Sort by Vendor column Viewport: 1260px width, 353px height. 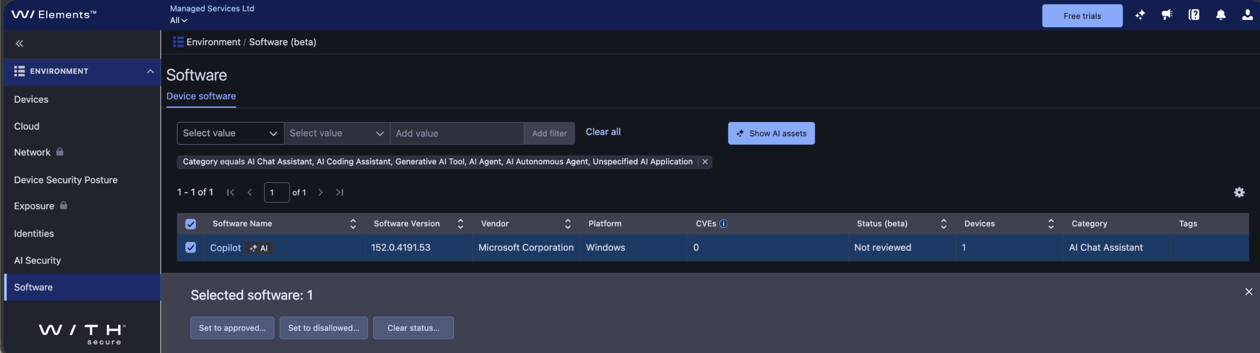pyautogui.click(x=567, y=224)
